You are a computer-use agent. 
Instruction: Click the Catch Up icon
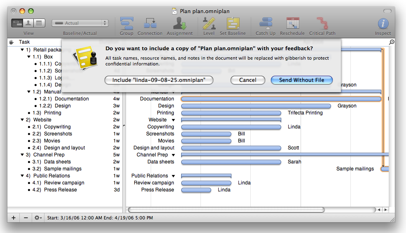pyautogui.click(x=266, y=23)
